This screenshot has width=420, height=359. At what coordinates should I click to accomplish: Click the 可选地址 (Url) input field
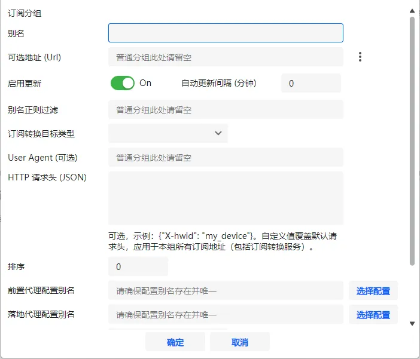(226, 57)
